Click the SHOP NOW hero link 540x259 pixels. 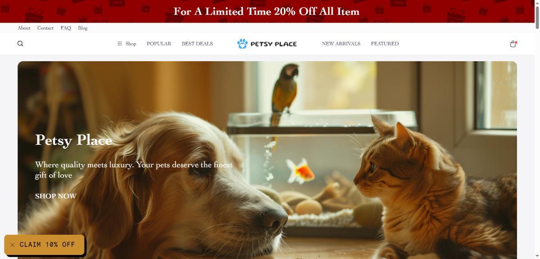coord(56,196)
